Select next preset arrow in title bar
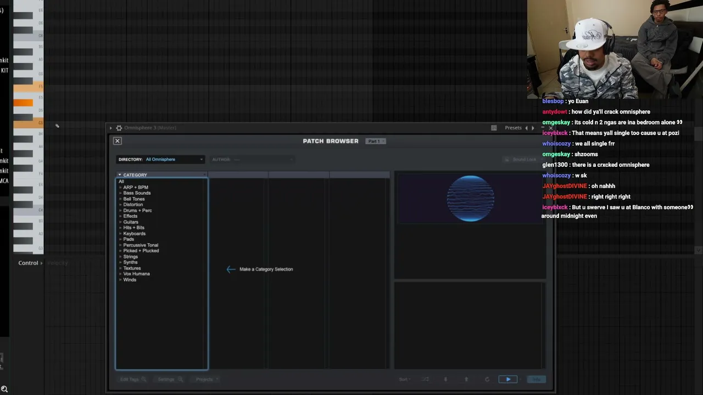The width and height of the screenshot is (703, 395). pos(533,128)
